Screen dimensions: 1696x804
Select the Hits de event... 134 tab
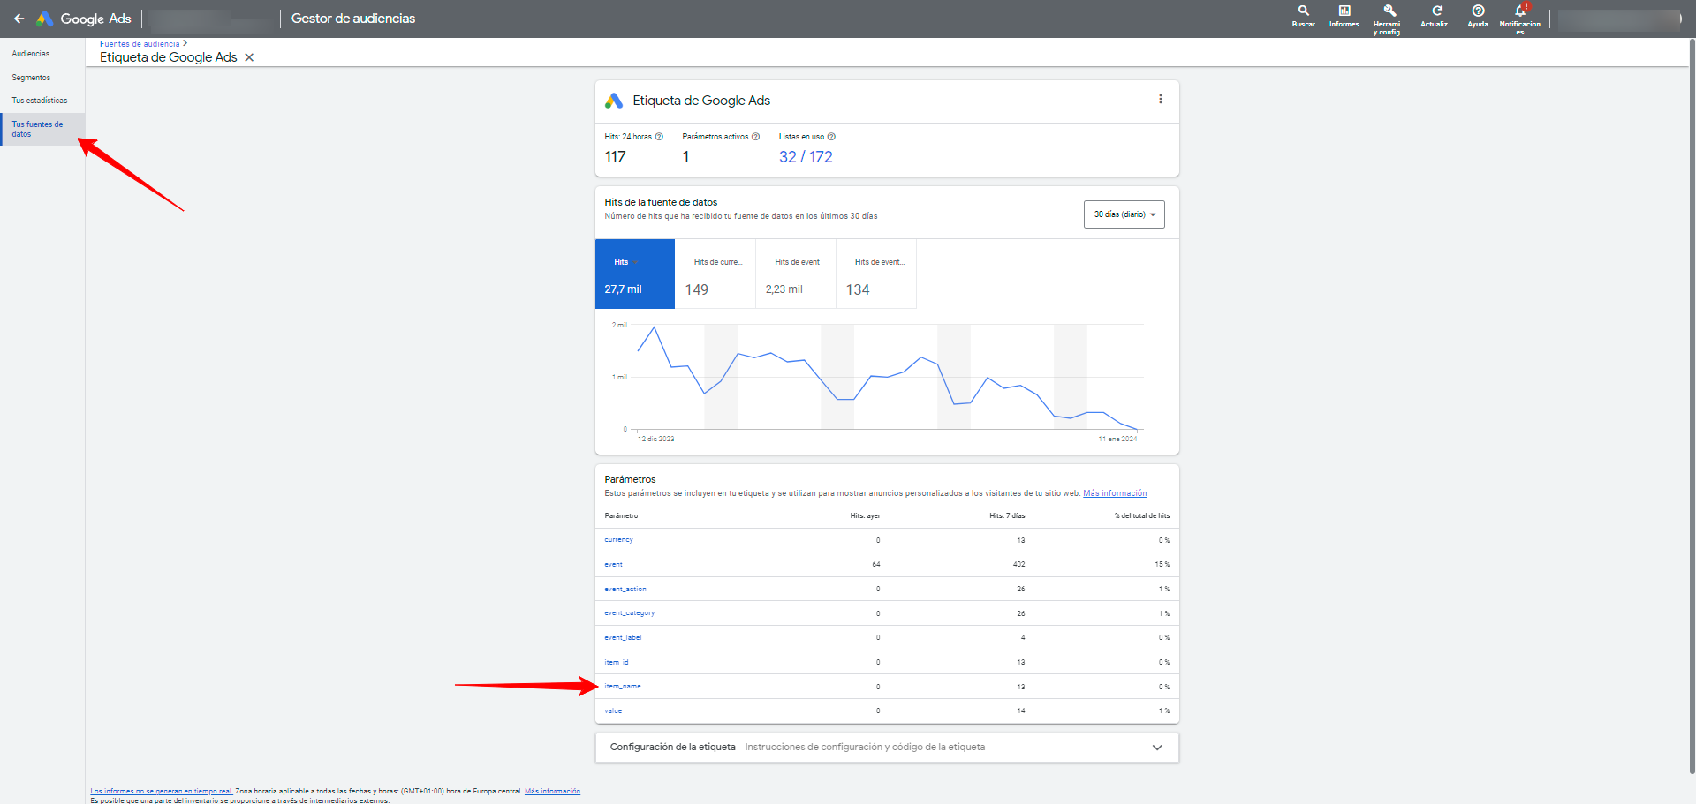[x=876, y=274]
